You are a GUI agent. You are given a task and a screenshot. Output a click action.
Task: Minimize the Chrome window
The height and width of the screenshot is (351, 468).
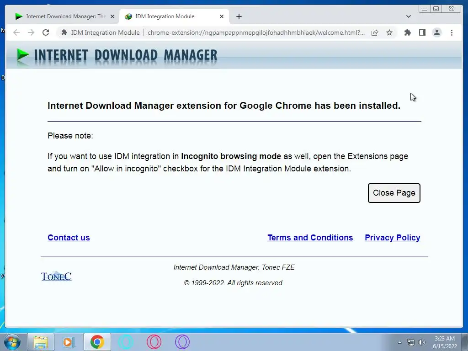click(x=425, y=9)
